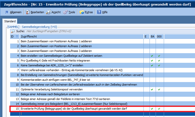
Task: Toggle 000 checkmark for row 5
Action: click(159, 61)
